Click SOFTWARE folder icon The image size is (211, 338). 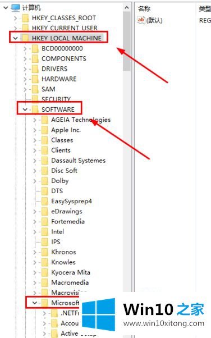[x=35, y=109]
